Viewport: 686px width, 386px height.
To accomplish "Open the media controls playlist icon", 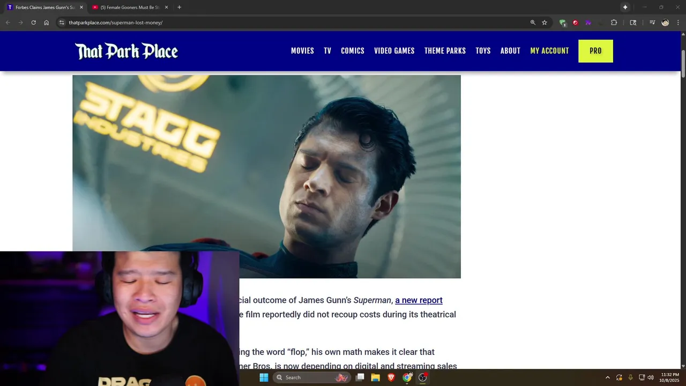I will click(x=652, y=23).
